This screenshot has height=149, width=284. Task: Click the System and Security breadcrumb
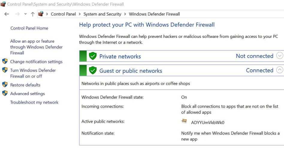tap(102, 14)
